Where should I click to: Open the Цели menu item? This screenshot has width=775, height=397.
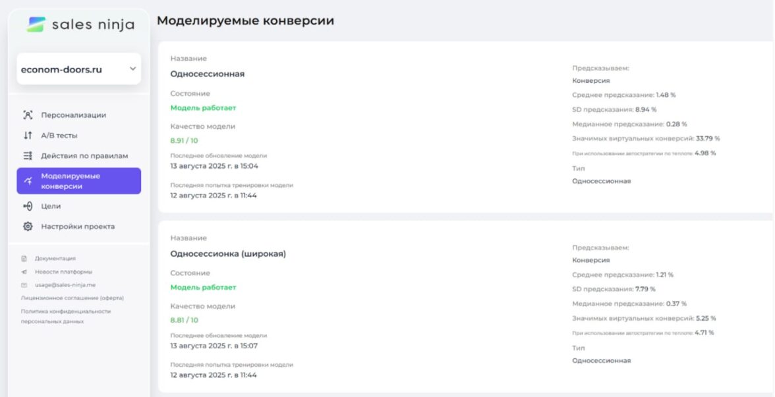point(51,206)
